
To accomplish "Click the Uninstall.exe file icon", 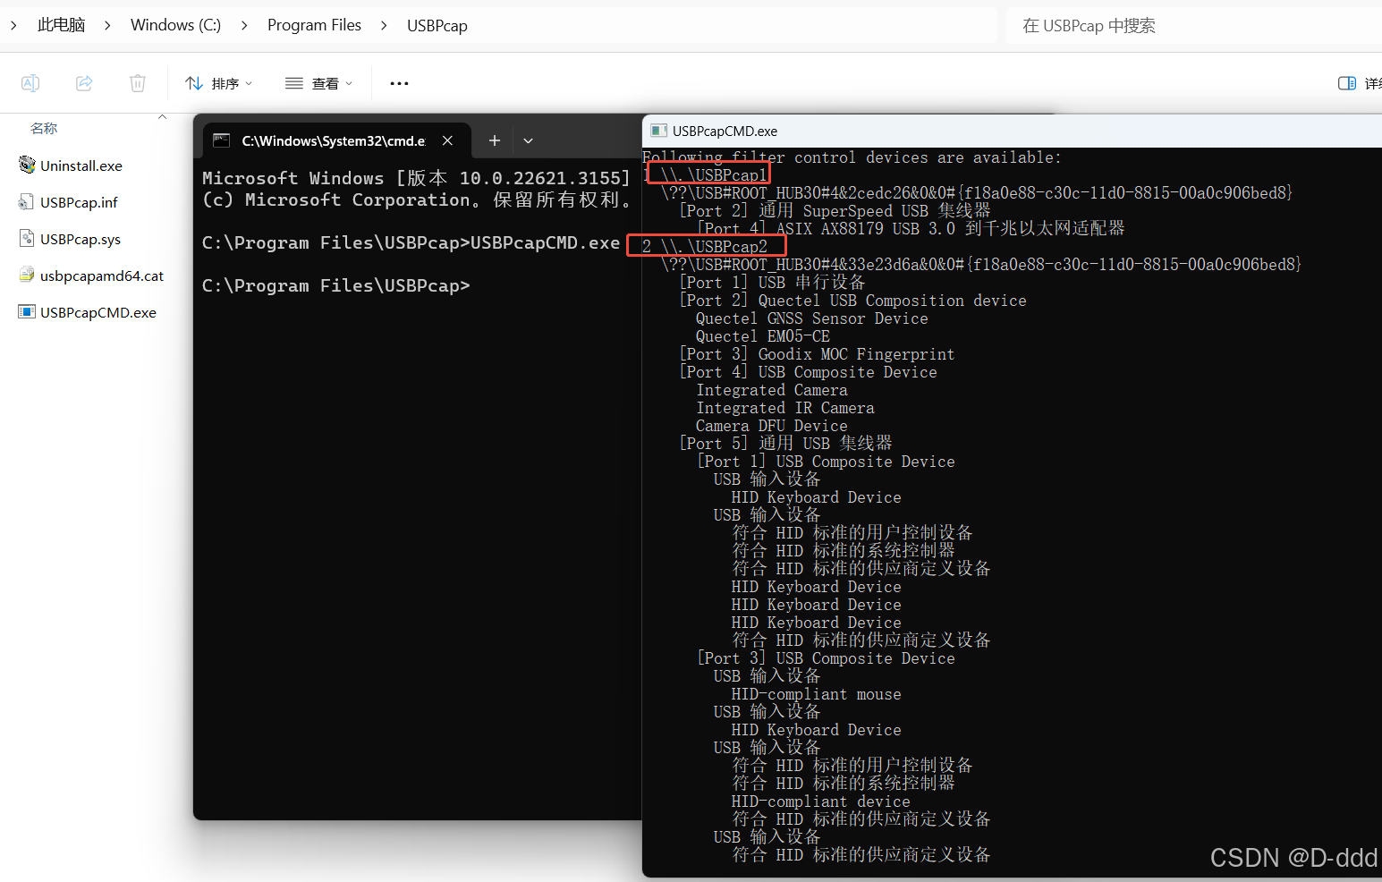I will pos(26,165).
